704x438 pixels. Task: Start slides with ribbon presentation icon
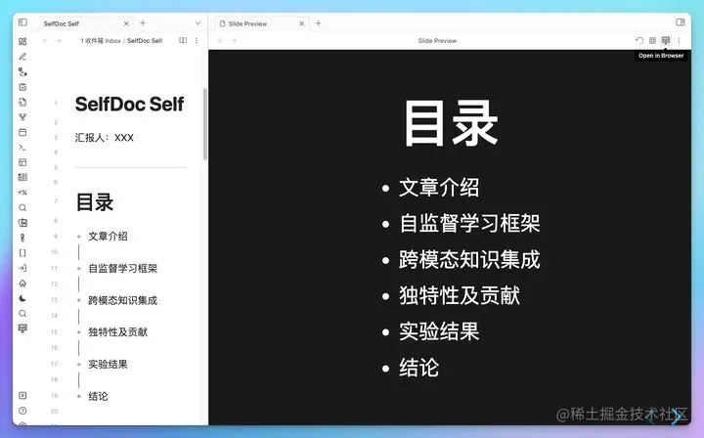point(22,328)
